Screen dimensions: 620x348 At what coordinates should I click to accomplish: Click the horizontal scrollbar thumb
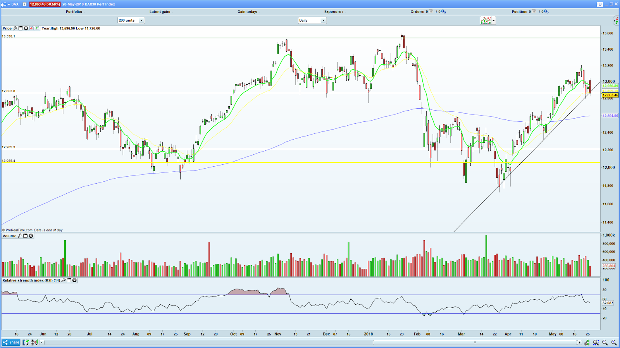click(x=475, y=342)
